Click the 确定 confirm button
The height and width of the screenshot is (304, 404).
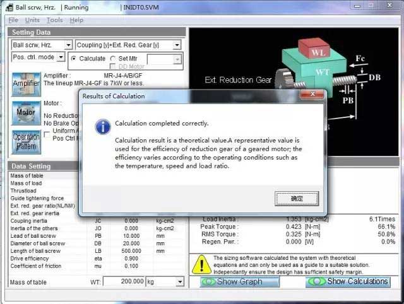pos(297,199)
